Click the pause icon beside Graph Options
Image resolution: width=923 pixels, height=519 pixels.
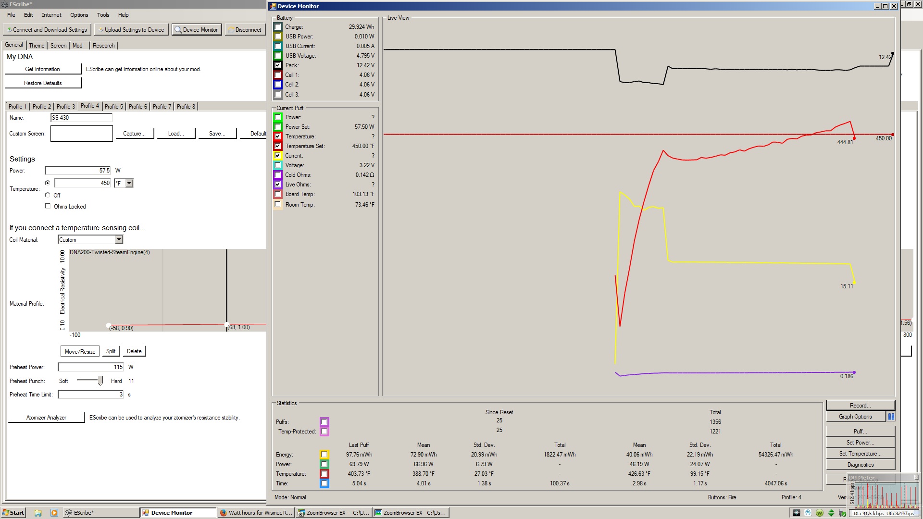click(x=891, y=417)
